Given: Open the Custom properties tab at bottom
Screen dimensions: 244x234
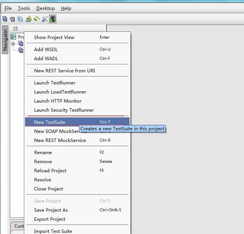Looking at the screenshot, I should pos(18,226).
